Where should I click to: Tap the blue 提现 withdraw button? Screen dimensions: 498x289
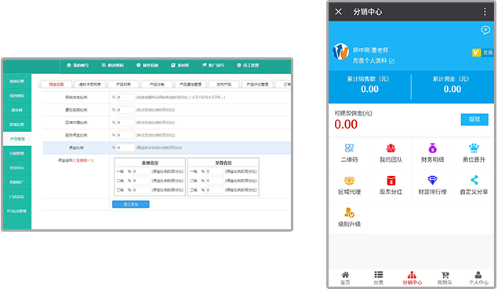coord(474,119)
